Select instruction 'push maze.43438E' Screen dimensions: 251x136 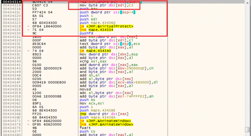point(97,111)
